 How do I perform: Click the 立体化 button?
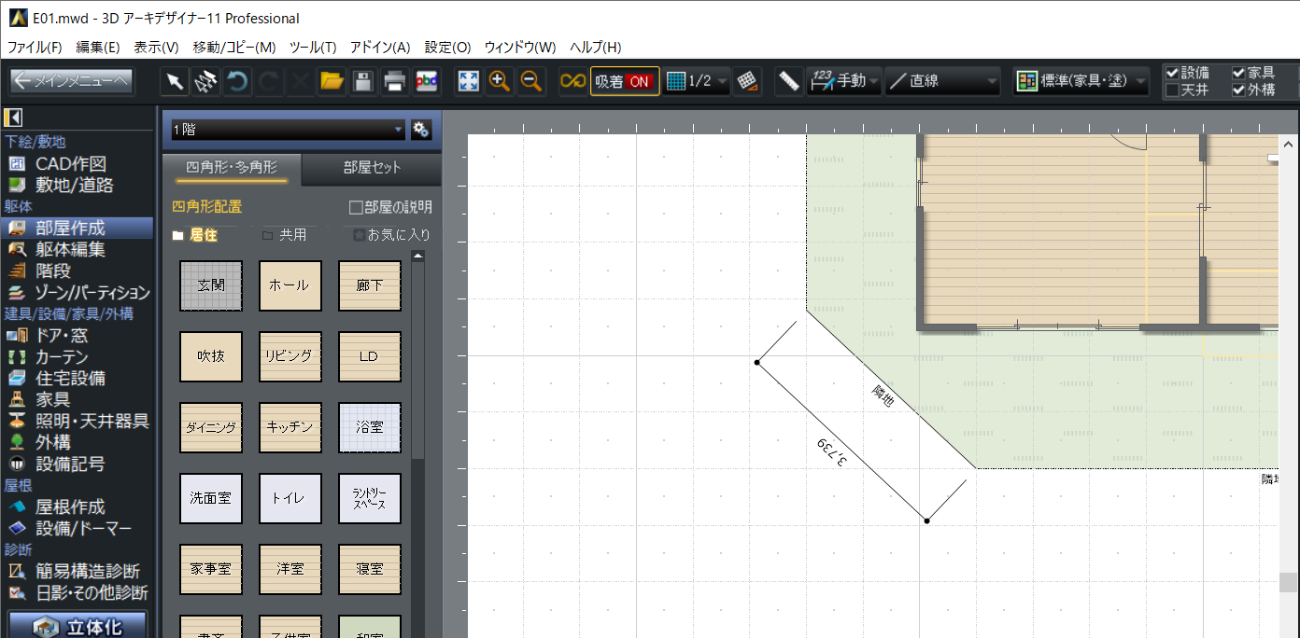pyautogui.click(x=78, y=626)
